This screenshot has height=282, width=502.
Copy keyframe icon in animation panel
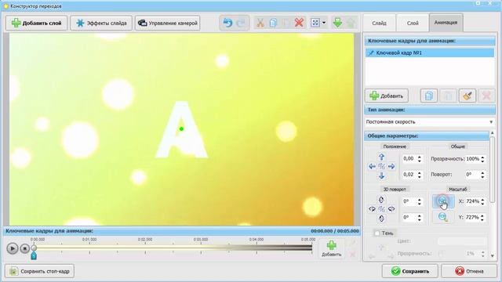tap(429, 96)
